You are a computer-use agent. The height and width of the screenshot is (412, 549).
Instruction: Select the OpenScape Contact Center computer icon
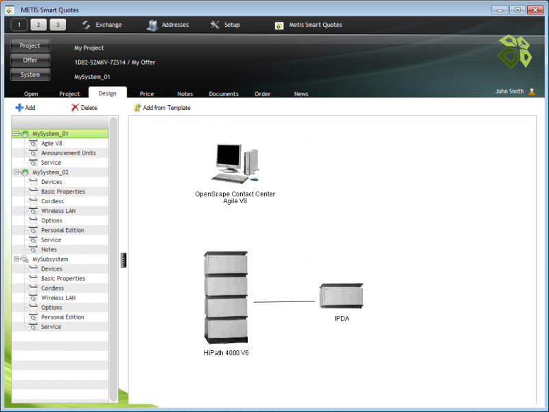(x=235, y=164)
